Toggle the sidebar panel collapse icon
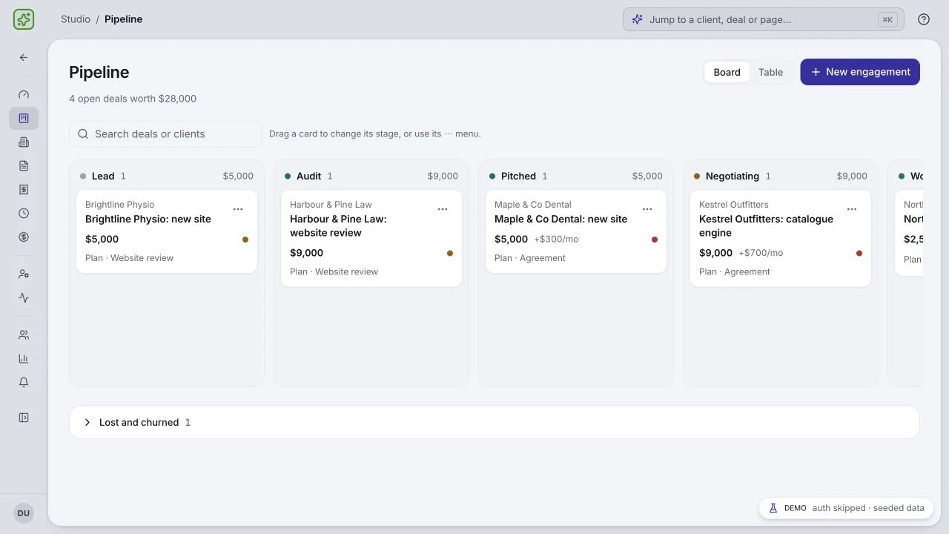This screenshot has width=949, height=534. point(24,418)
